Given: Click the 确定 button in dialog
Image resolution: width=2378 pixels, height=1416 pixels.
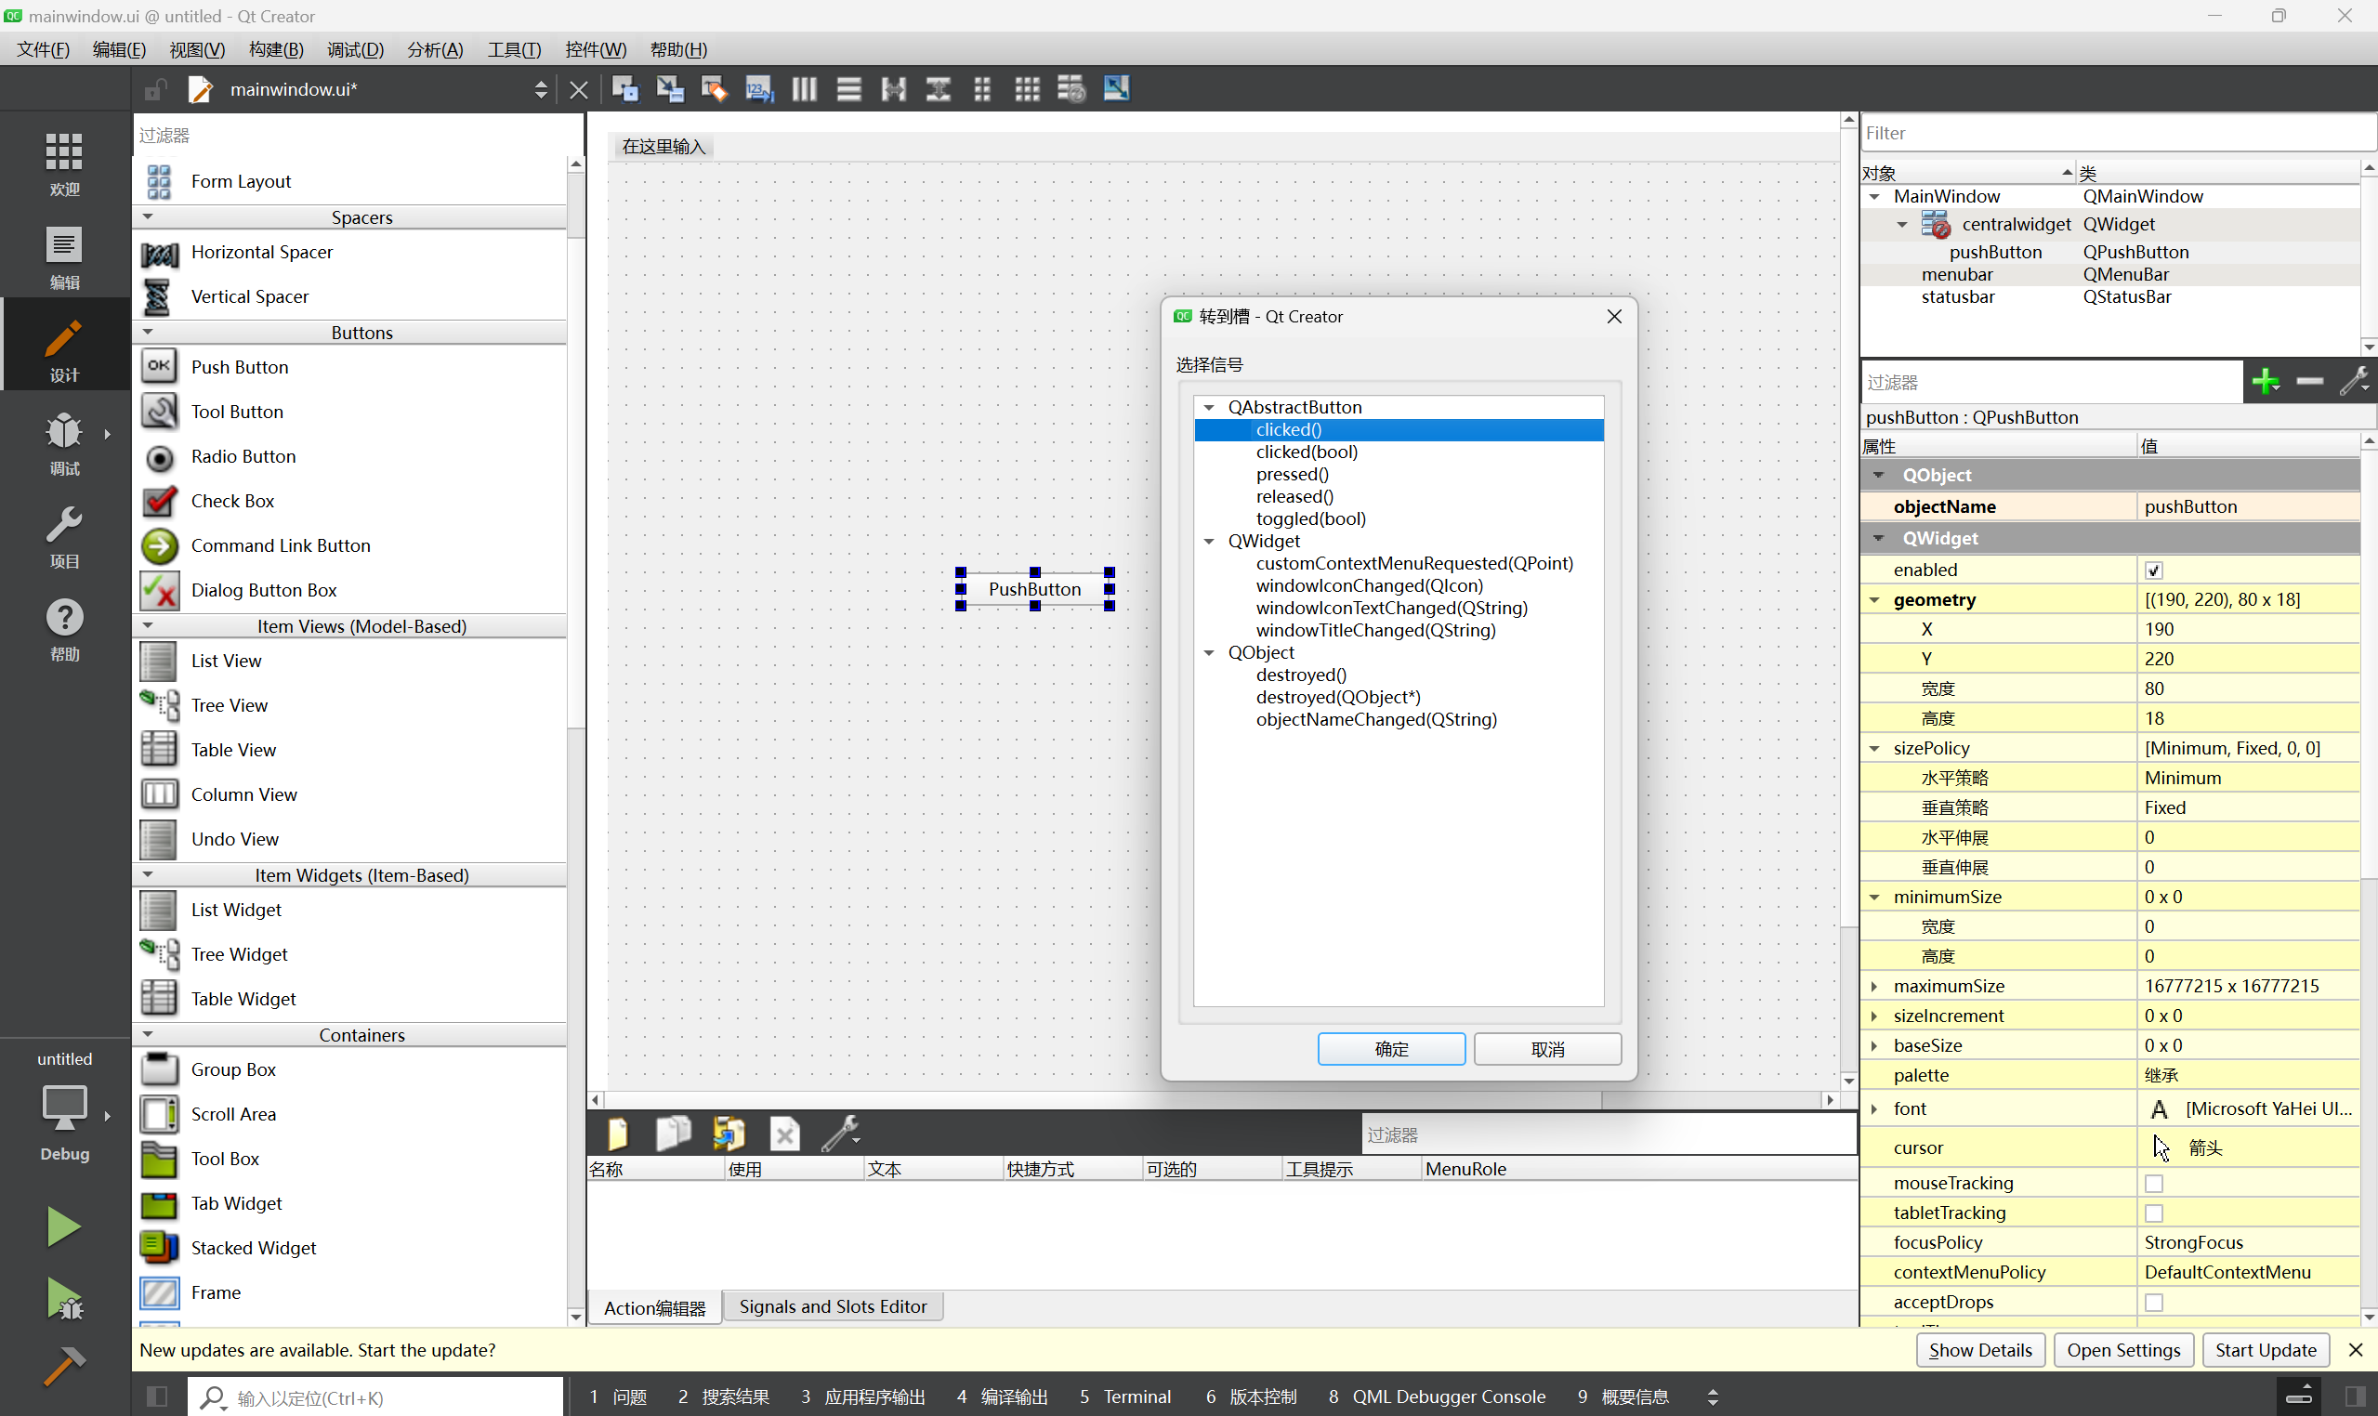Looking at the screenshot, I should point(1390,1049).
